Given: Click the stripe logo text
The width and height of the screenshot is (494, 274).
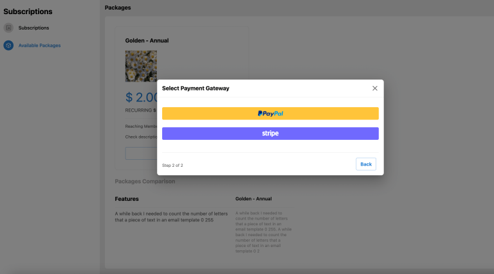Looking at the screenshot, I should 270,133.
